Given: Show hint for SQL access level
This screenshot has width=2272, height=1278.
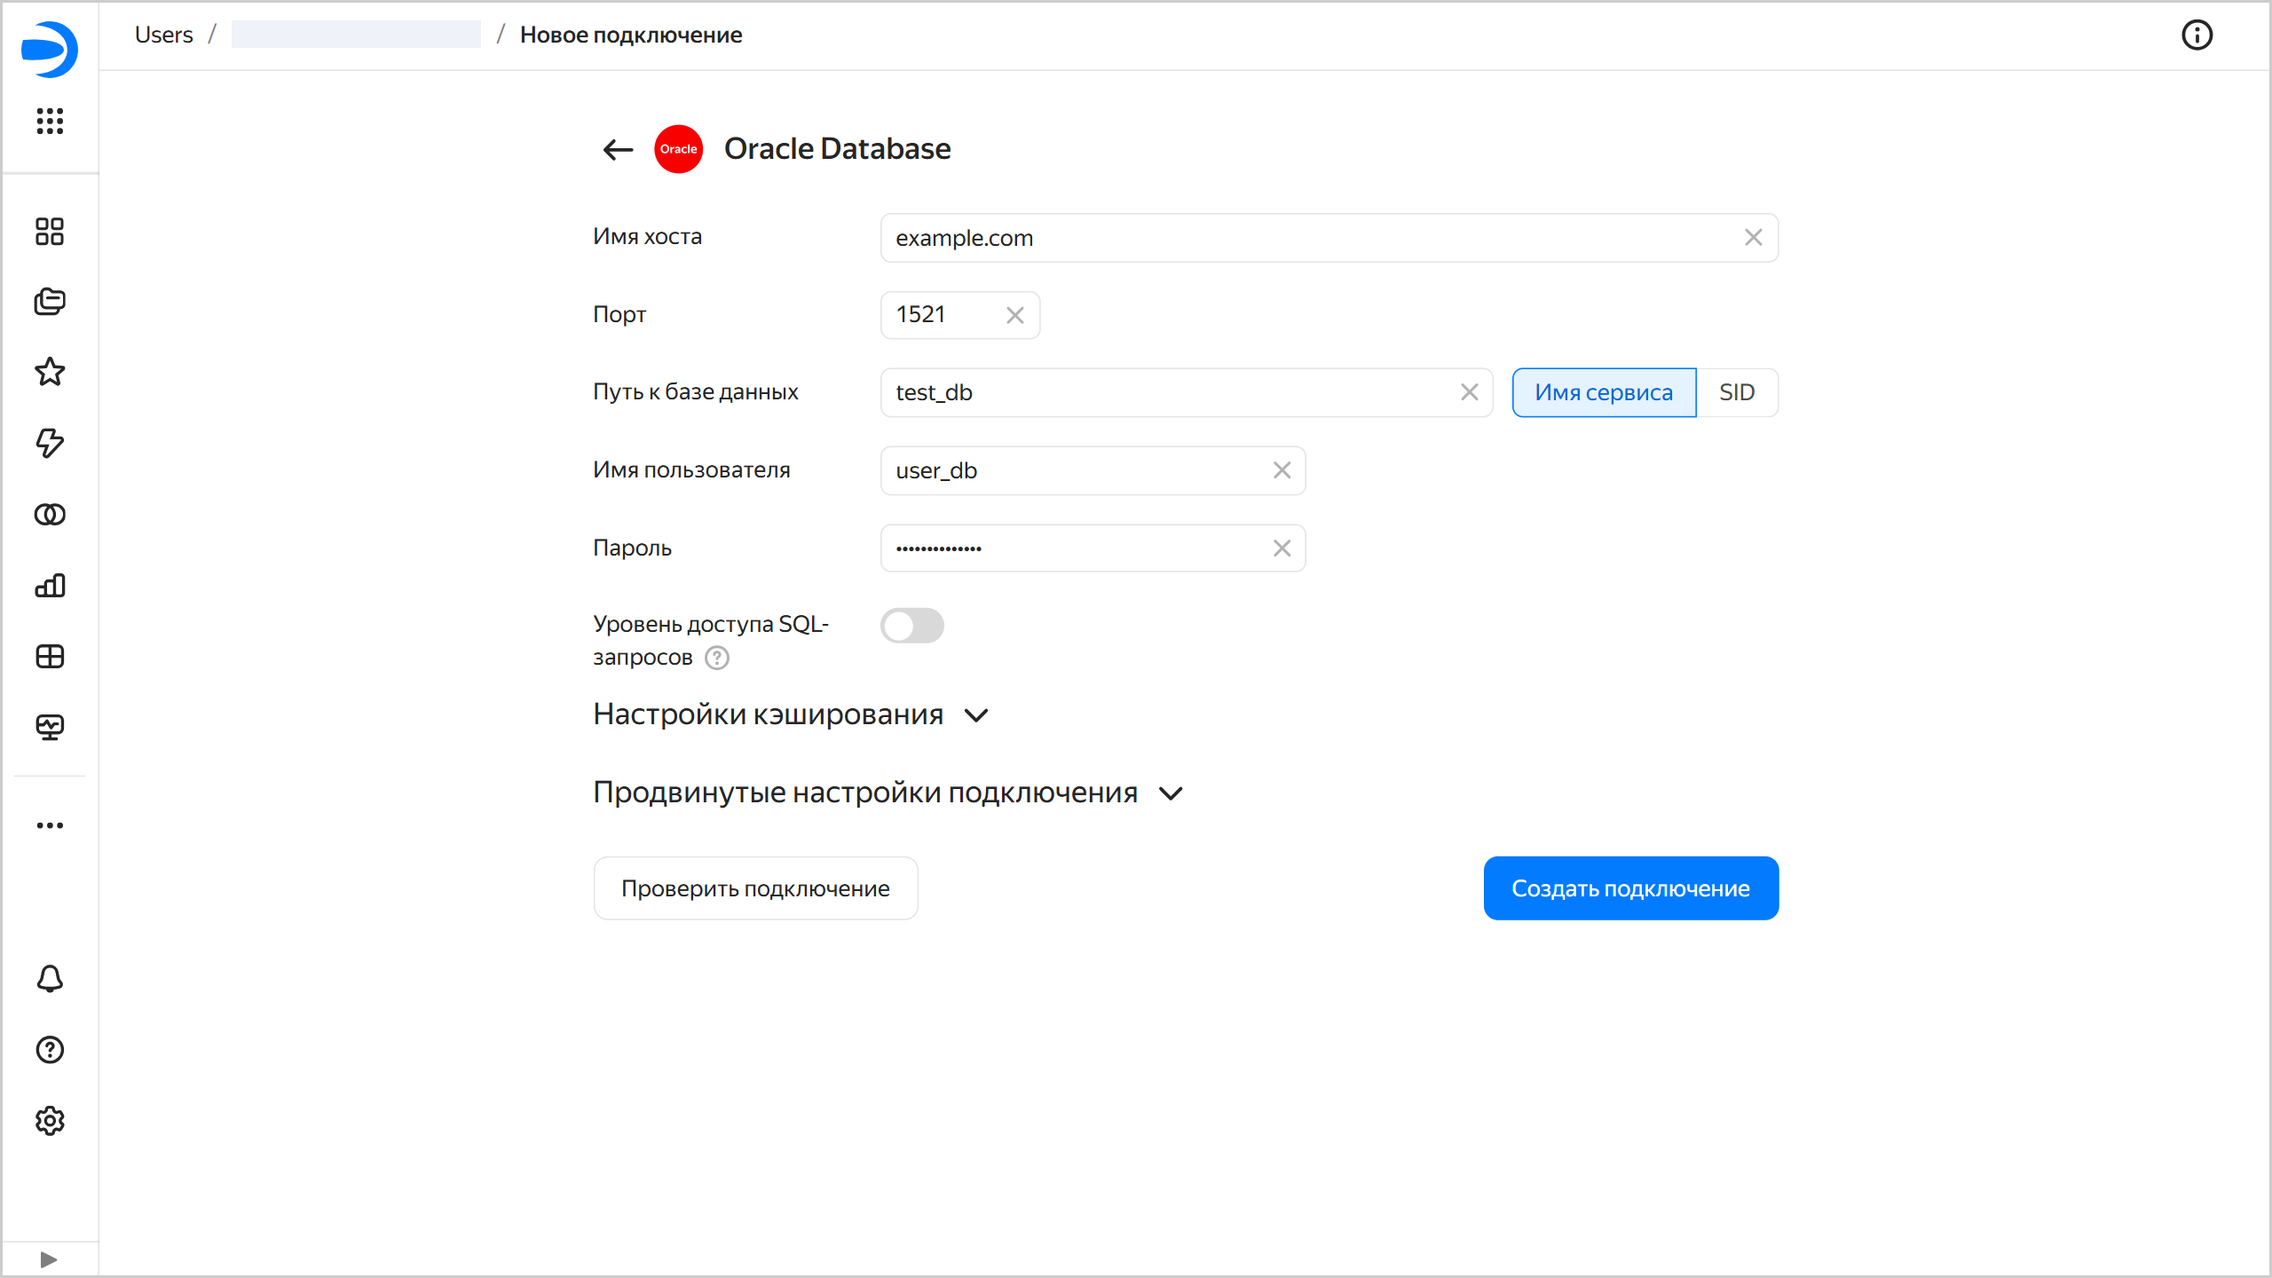Looking at the screenshot, I should coord(717,658).
